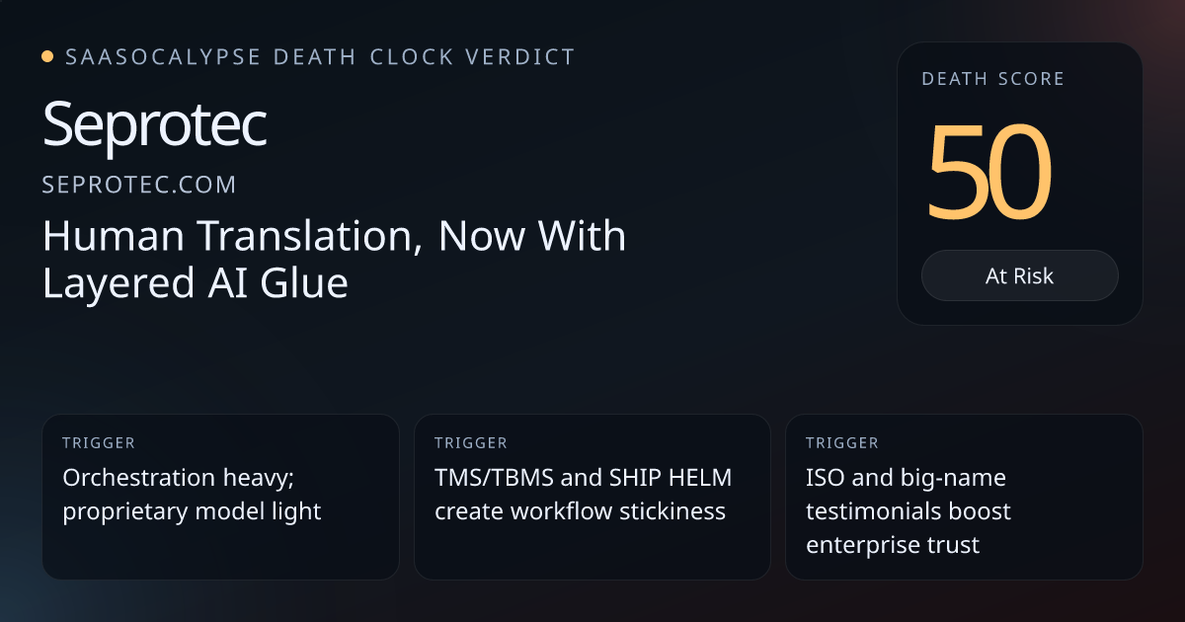The width and height of the screenshot is (1185, 622).
Task: Click the 'enterprise trust' text line
Action: coord(893,544)
